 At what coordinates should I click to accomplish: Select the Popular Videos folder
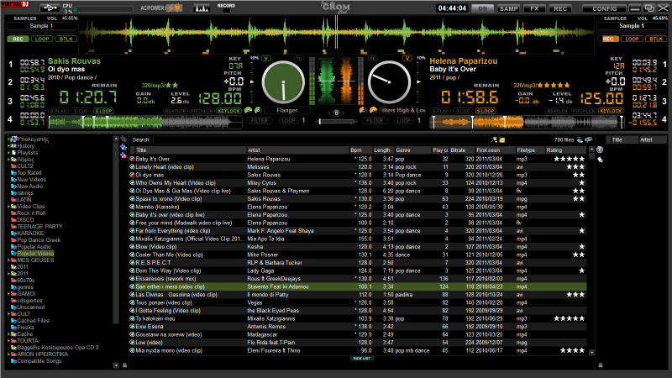click(x=35, y=254)
